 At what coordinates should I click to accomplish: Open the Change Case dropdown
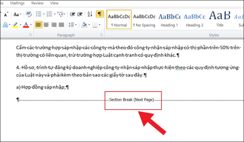point(17,14)
